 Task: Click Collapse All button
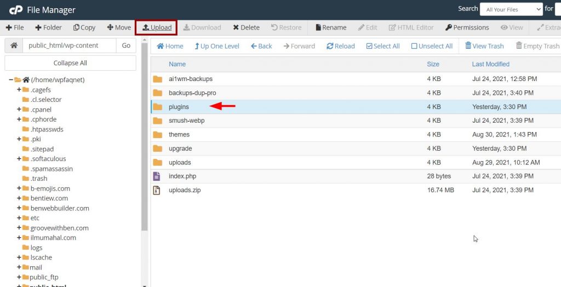[70, 63]
